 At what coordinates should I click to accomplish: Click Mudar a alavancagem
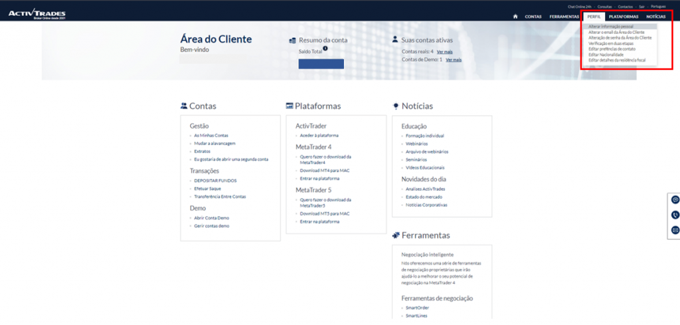[x=214, y=143]
